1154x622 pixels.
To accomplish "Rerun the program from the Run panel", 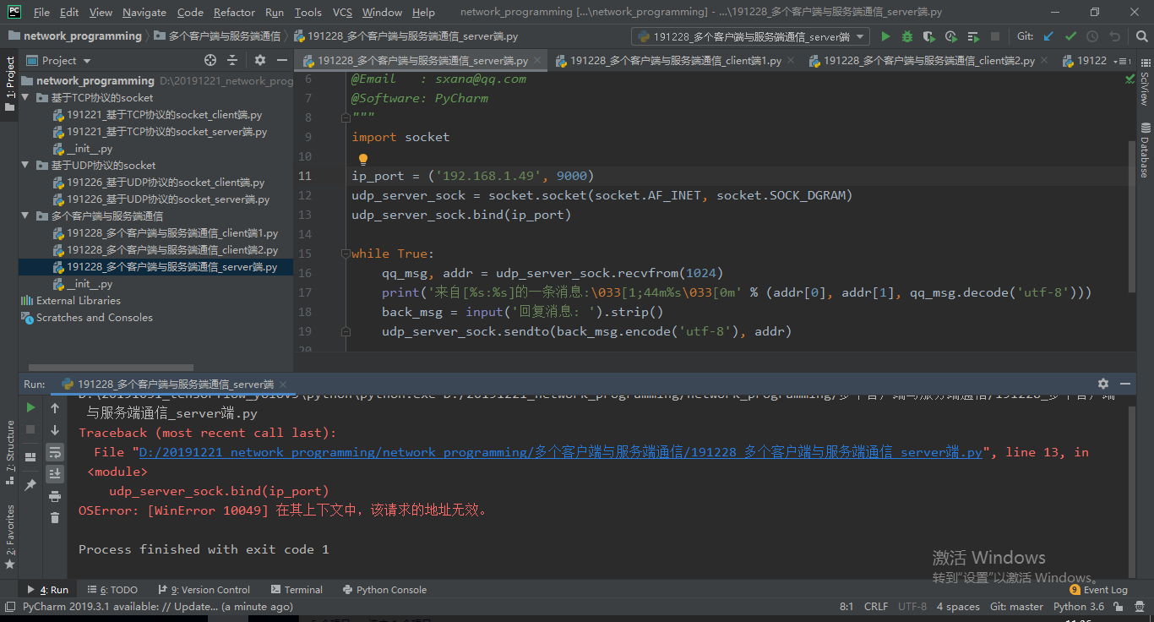I will [x=30, y=406].
